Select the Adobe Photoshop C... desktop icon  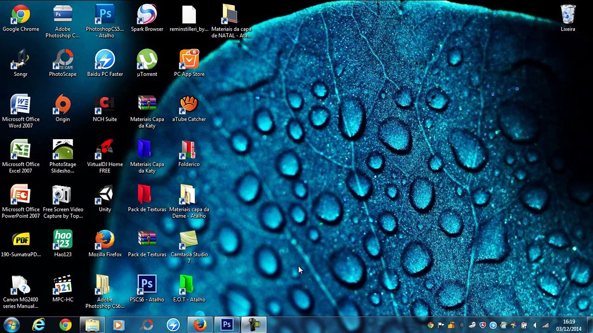[63, 22]
